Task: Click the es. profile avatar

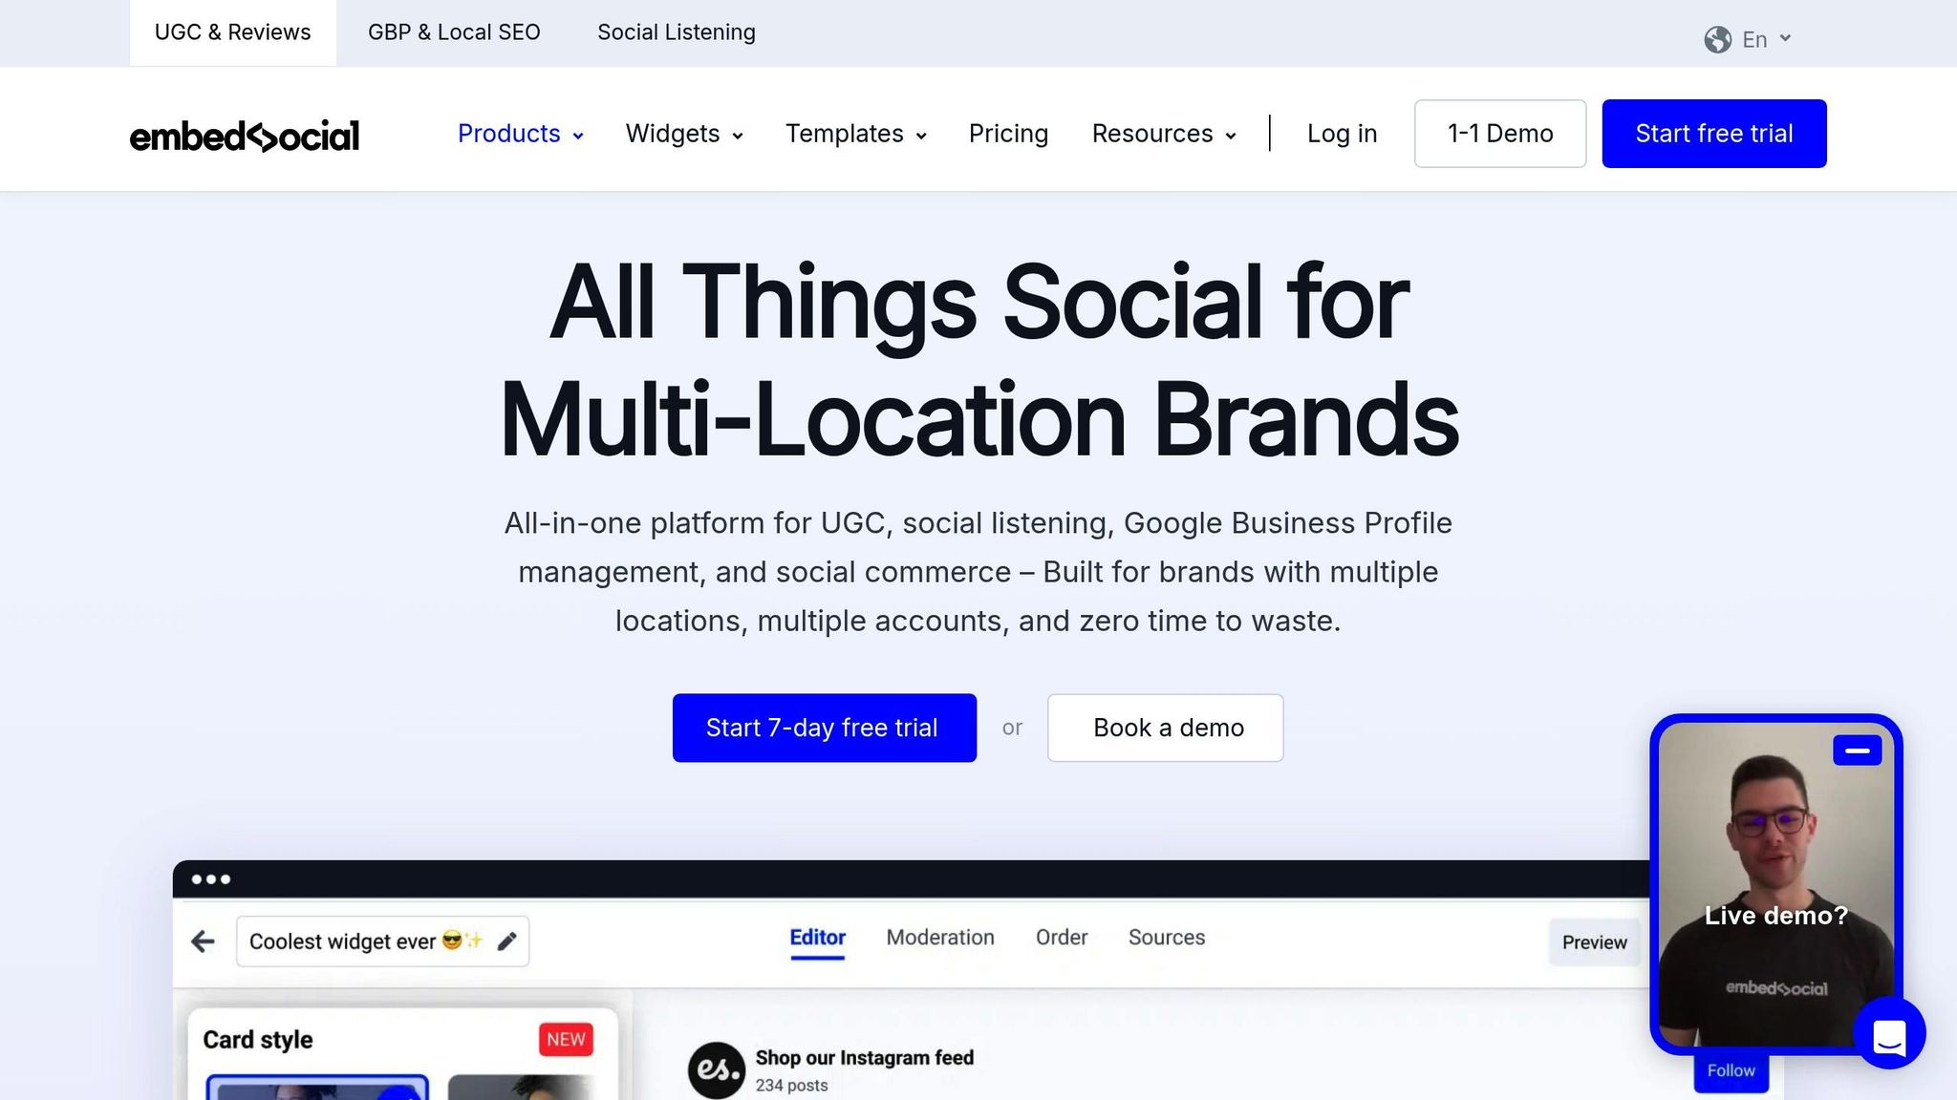Action: click(716, 1069)
